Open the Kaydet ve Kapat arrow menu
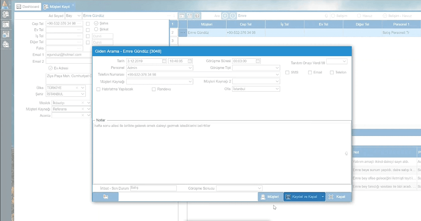Image resolution: width=421 pixels, height=221 pixels. 323,197
